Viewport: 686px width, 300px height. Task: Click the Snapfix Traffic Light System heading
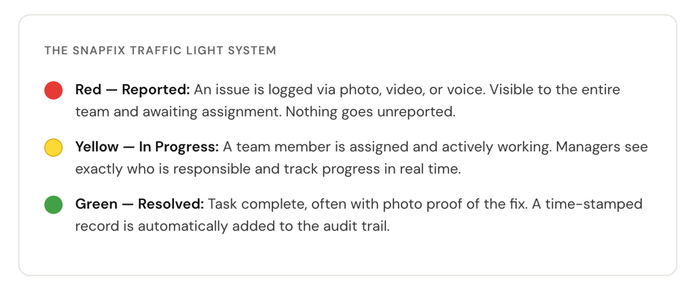pos(160,50)
